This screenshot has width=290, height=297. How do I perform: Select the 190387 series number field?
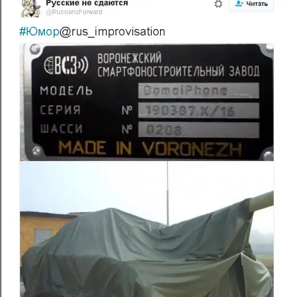click(199, 110)
